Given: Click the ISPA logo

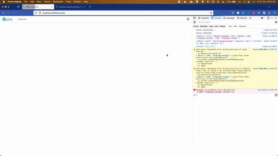Looking at the screenshot, I should coord(7,19).
